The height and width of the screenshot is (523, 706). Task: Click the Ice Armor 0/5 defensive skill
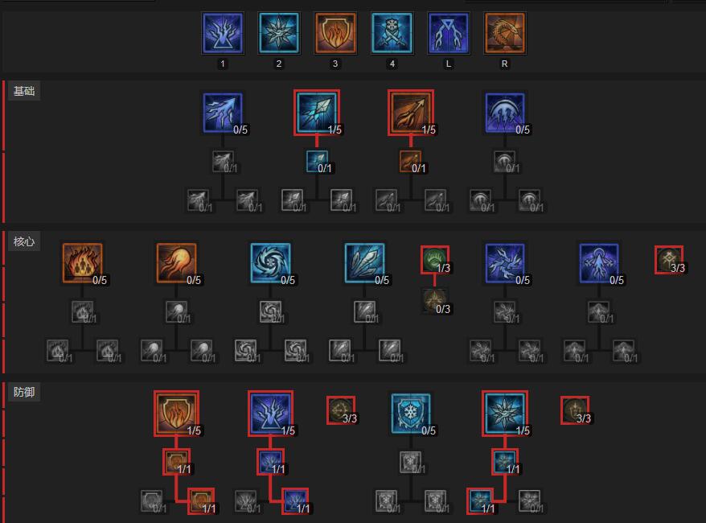411,414
